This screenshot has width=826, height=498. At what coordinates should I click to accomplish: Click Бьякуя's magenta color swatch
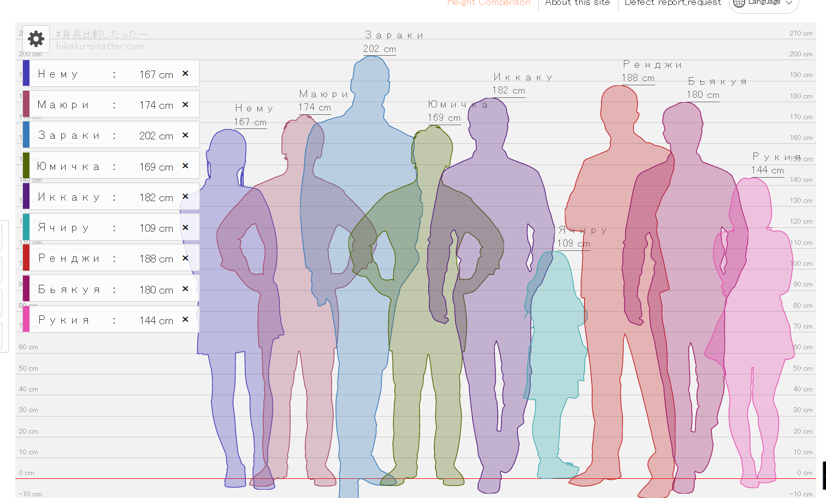[x=26, y=288]
